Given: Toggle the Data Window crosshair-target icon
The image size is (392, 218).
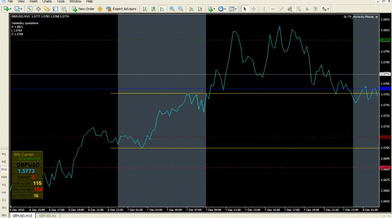Looking at the screenshot, I should [x=38, y=9].
